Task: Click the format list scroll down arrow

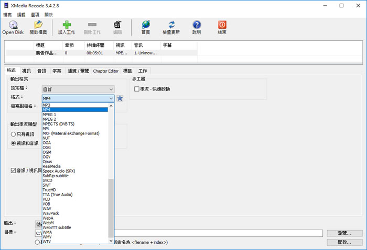Action: (x=111, y=241)
